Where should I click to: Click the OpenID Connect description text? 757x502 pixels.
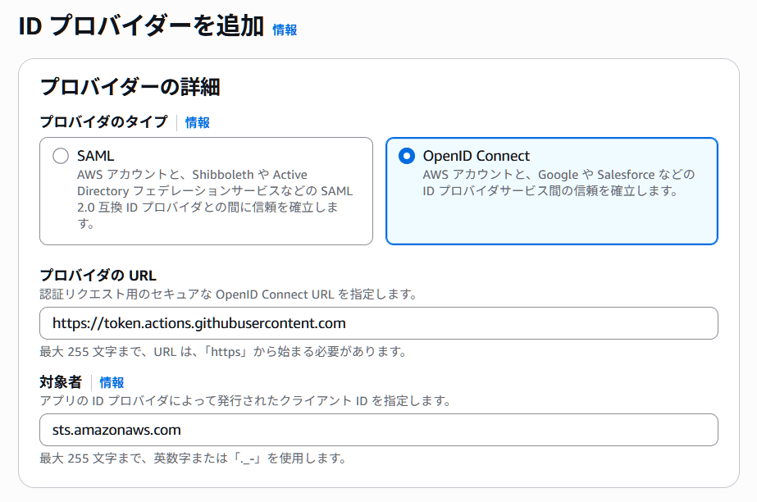pos(559,182)
